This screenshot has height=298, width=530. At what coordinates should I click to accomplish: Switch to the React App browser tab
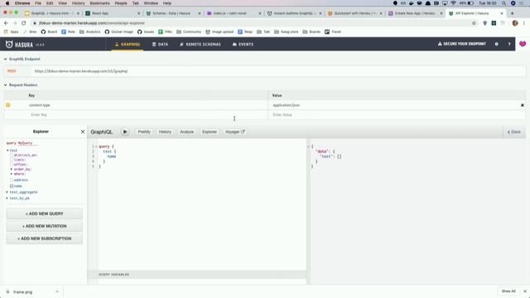pos(112,13)
